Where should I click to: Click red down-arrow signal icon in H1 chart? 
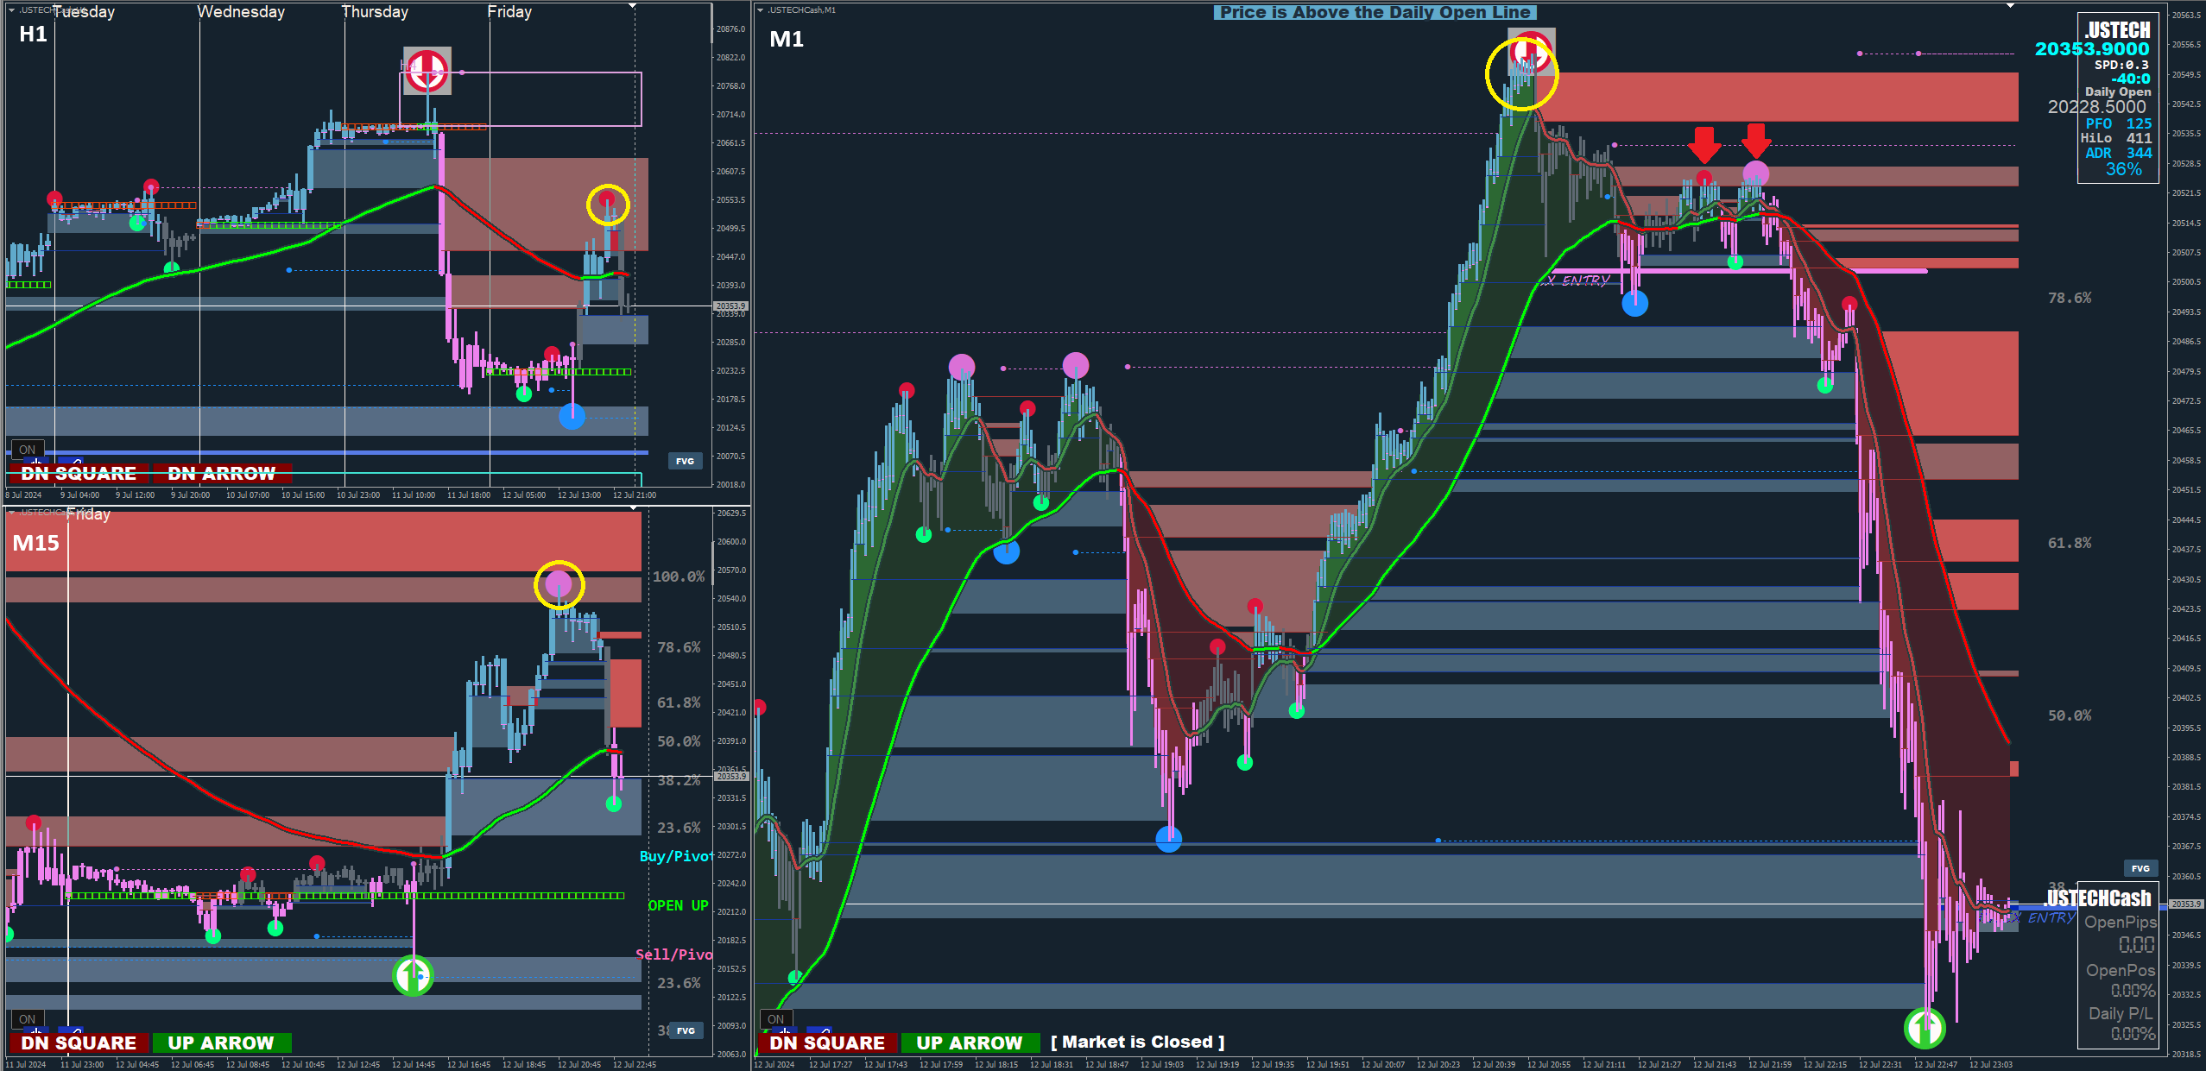coord(427,70)
